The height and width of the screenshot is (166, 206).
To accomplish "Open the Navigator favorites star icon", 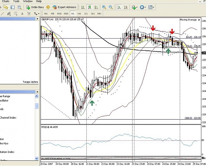I will (x=6, y=7).
